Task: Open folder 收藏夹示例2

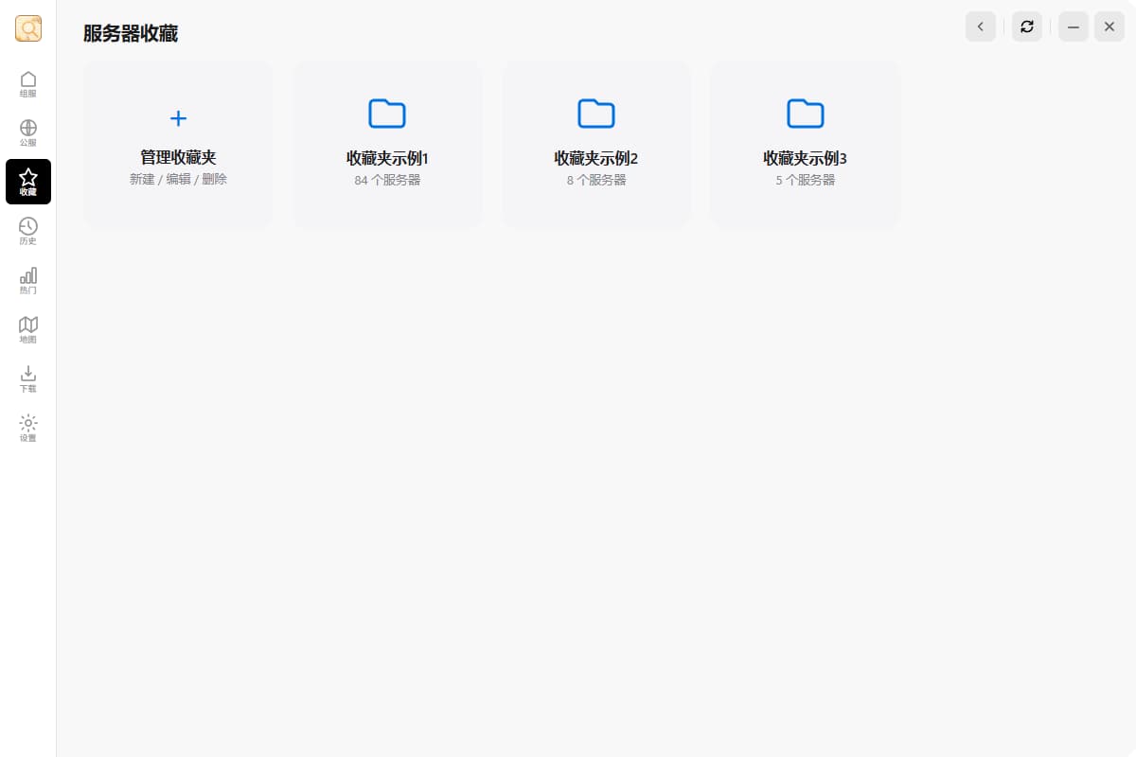Action: tap(596, 145)
